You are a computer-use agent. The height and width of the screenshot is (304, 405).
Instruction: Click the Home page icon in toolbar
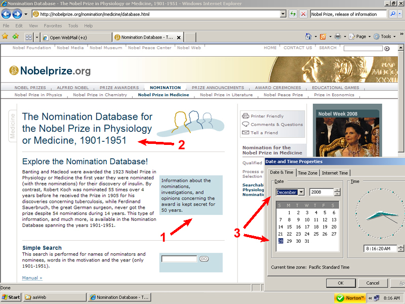pos(308,36)
